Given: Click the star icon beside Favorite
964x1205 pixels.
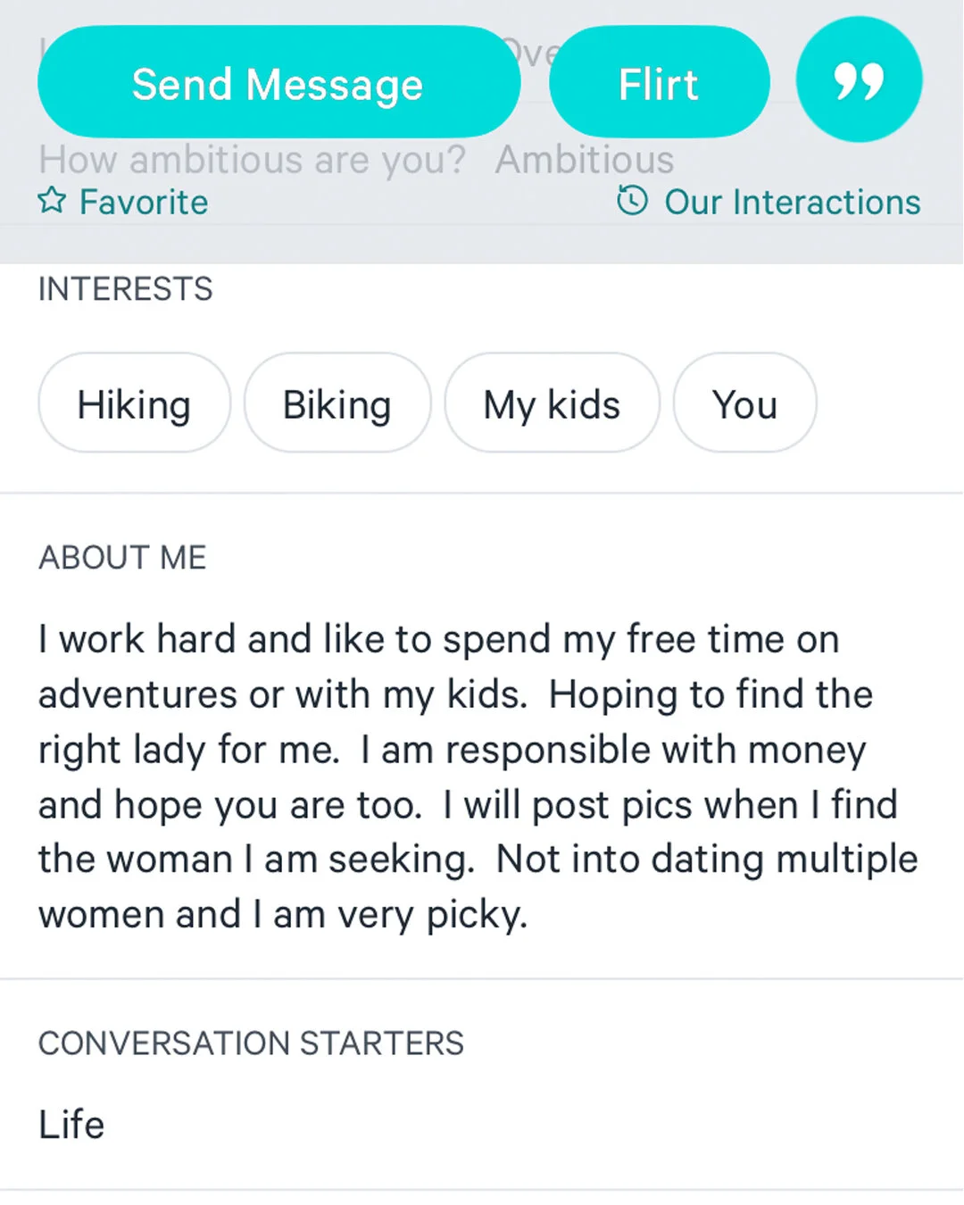Looking at the screenshot, I should [x=52, y=201].
